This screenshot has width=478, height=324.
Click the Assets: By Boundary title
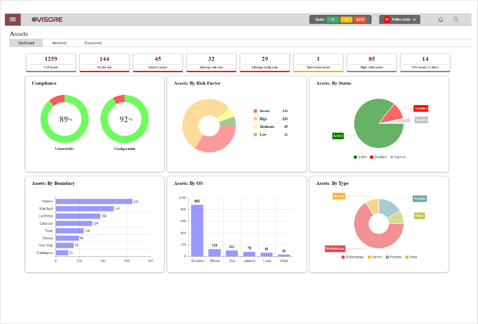point(53,183)
